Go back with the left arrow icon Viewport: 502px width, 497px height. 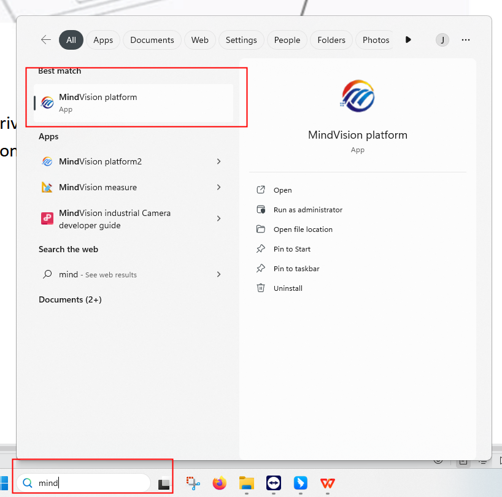point(46,40)
